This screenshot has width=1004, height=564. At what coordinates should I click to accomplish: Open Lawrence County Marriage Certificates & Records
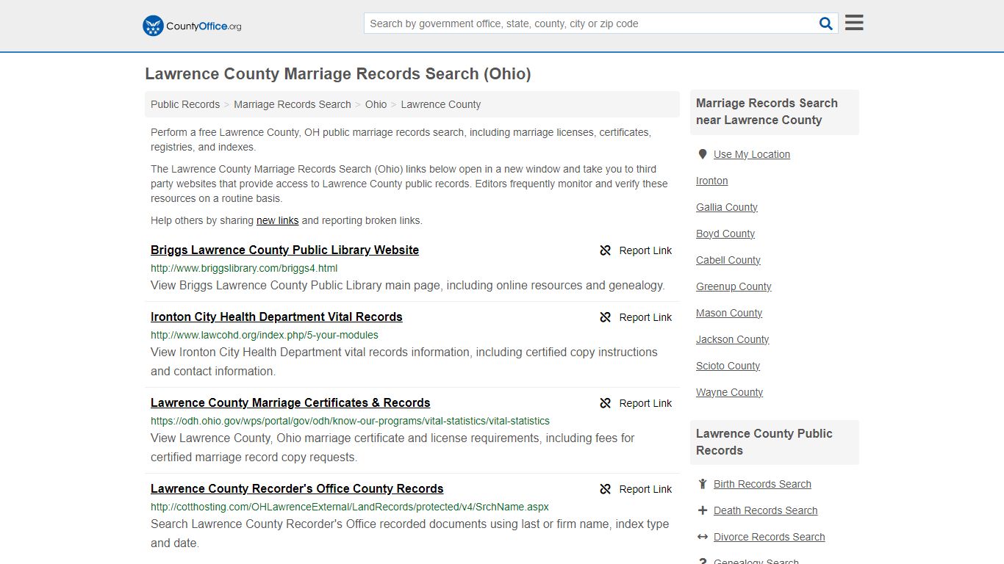pyautogui.click(x=290, y=402)
